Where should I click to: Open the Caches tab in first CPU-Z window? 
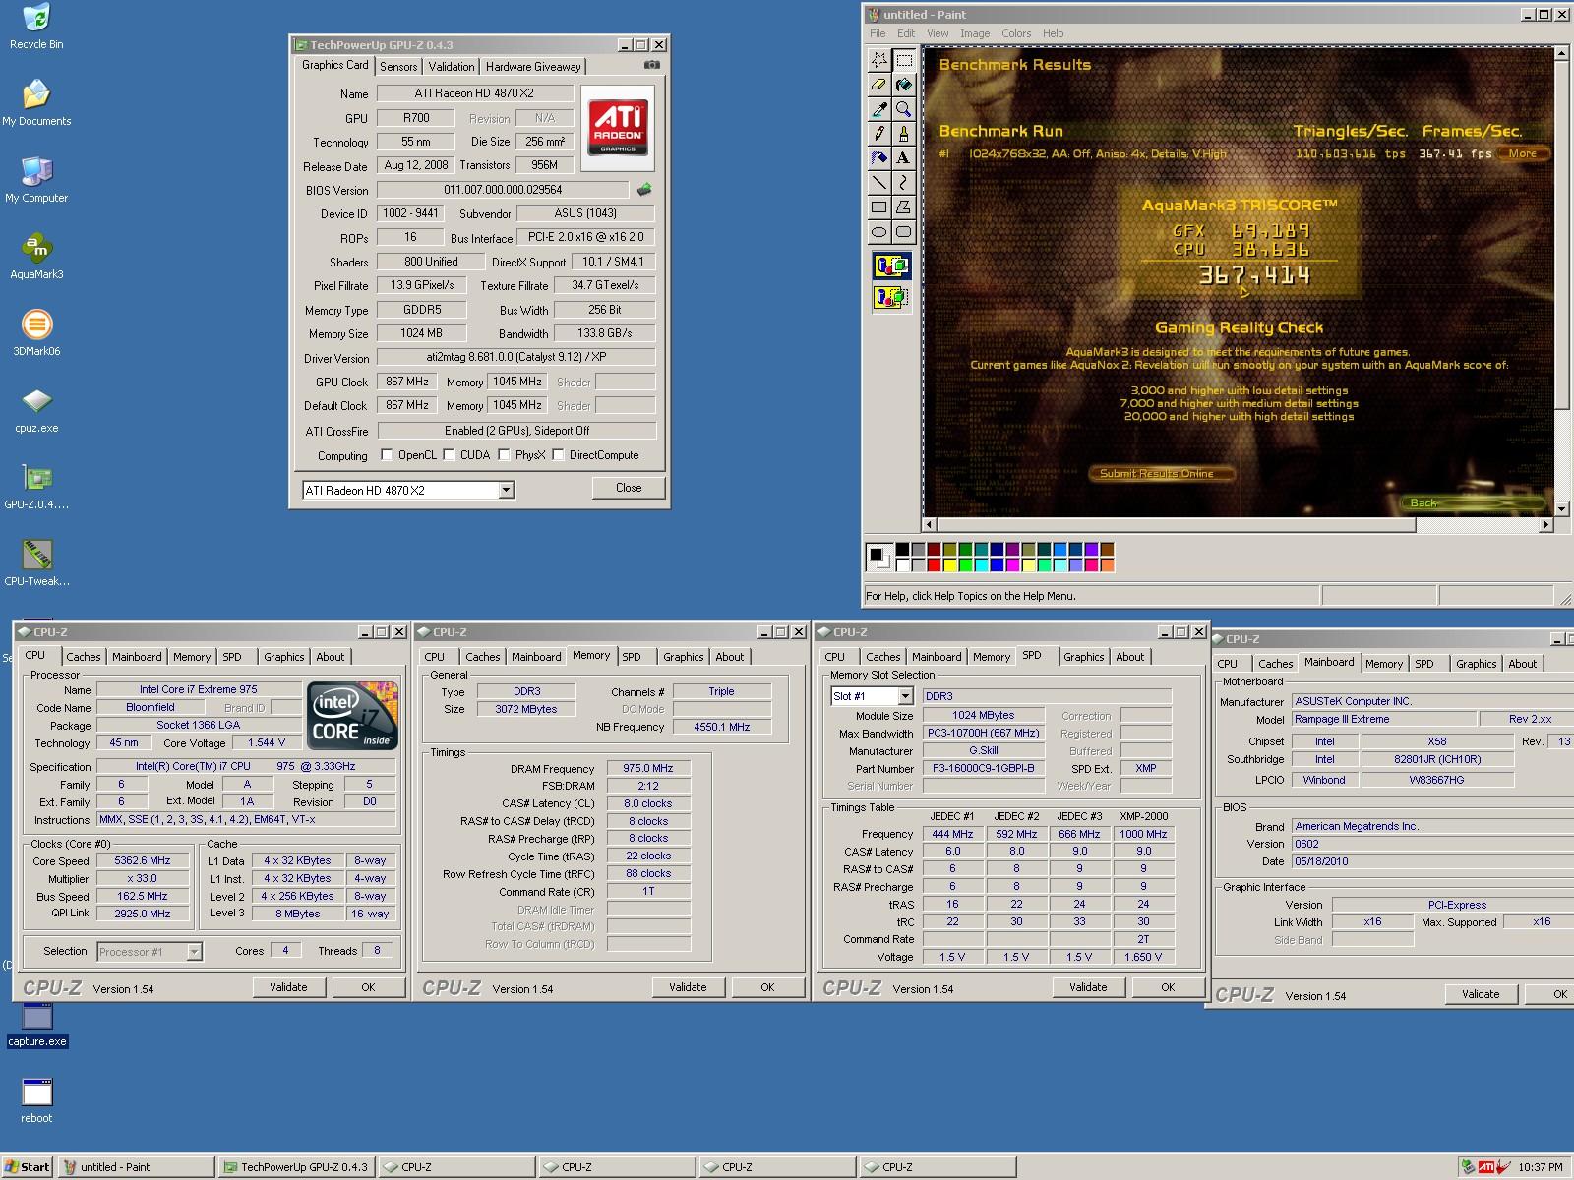[84, 657]
